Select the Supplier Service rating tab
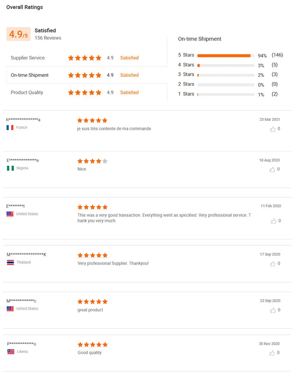This screenshot has width=295, height=375. (x=28, y=58)
